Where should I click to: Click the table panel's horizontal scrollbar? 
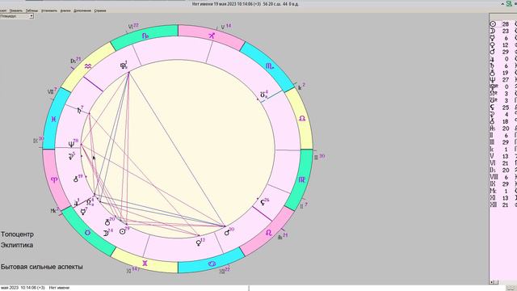pos(503,282)
